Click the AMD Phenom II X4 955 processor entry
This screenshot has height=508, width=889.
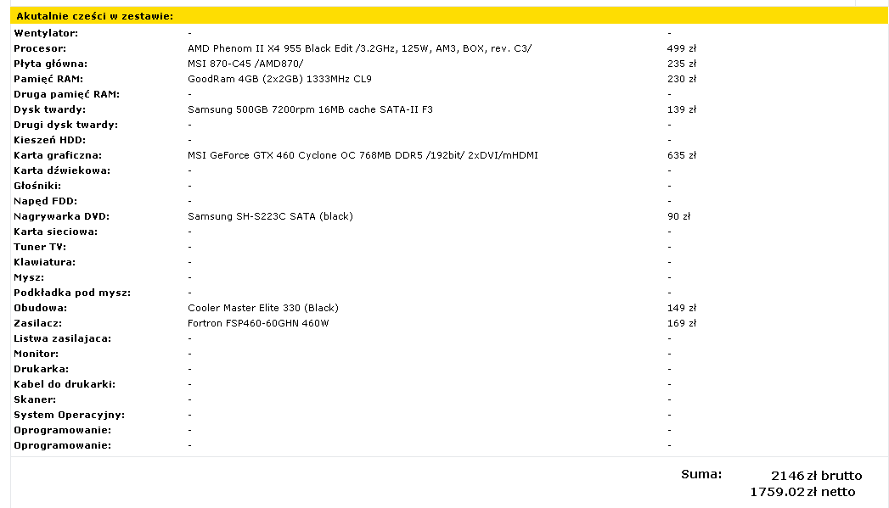[359, 48]
